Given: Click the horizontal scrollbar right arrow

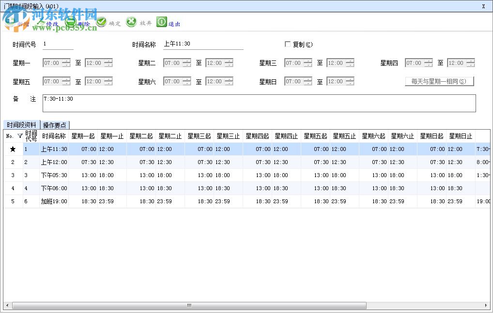Looking at the screenshot, I should 486,305.
